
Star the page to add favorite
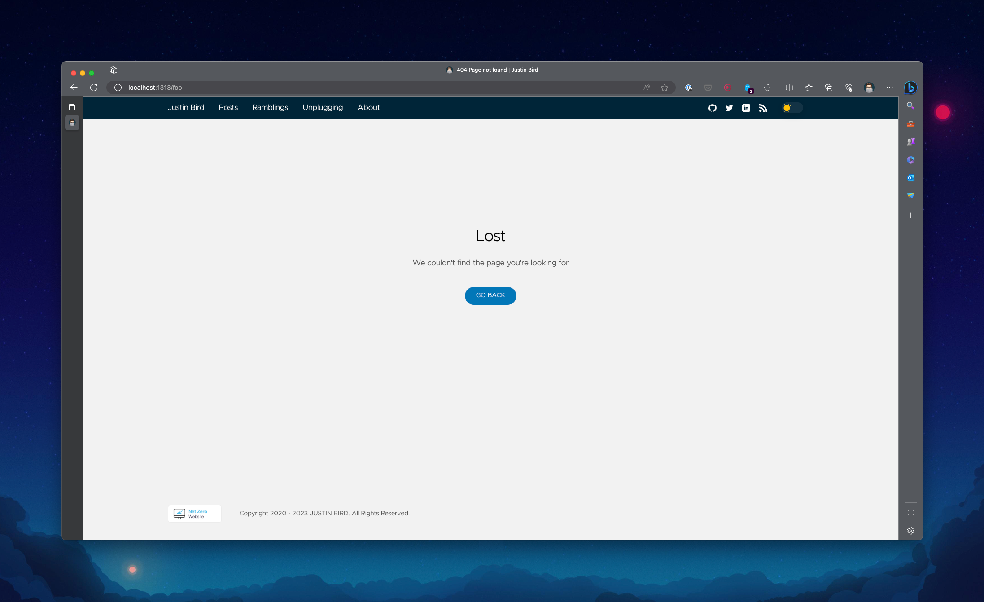point(665,88)
